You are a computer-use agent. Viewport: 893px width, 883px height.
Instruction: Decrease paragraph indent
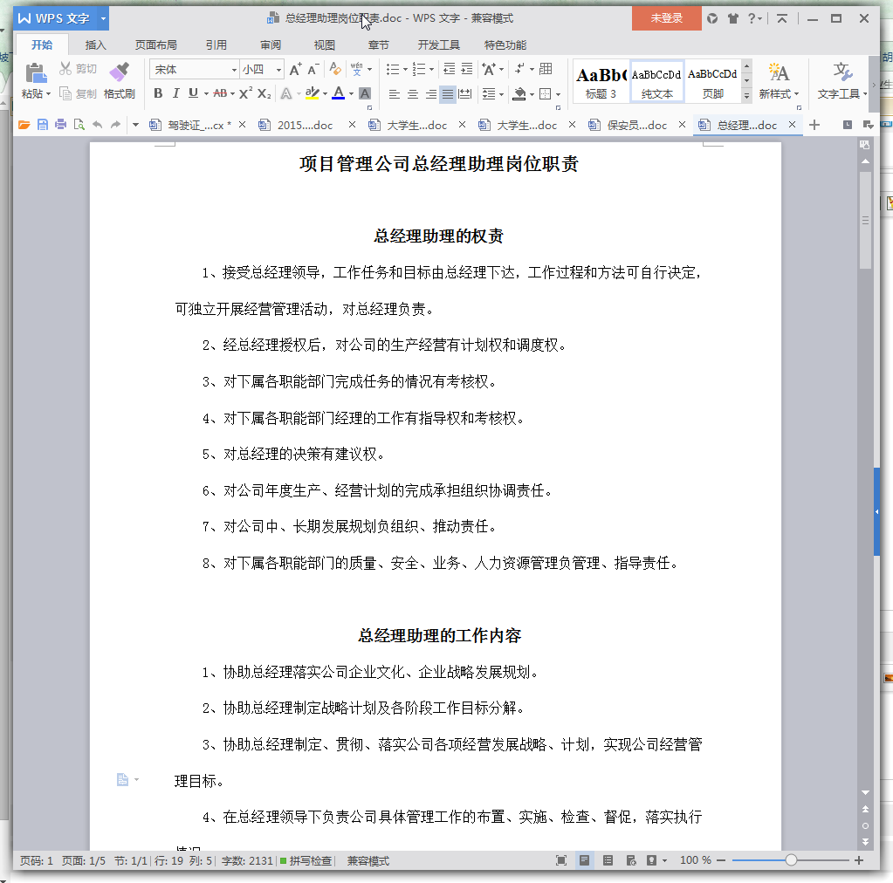pos(450,70)
